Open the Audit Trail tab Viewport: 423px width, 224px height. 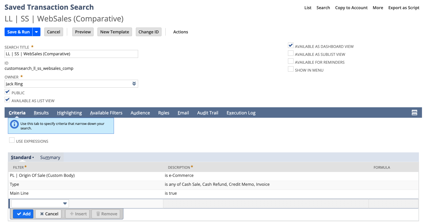[208, 113]
